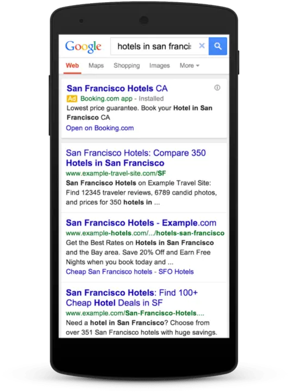Switch to the Images tab

point(159,65)
